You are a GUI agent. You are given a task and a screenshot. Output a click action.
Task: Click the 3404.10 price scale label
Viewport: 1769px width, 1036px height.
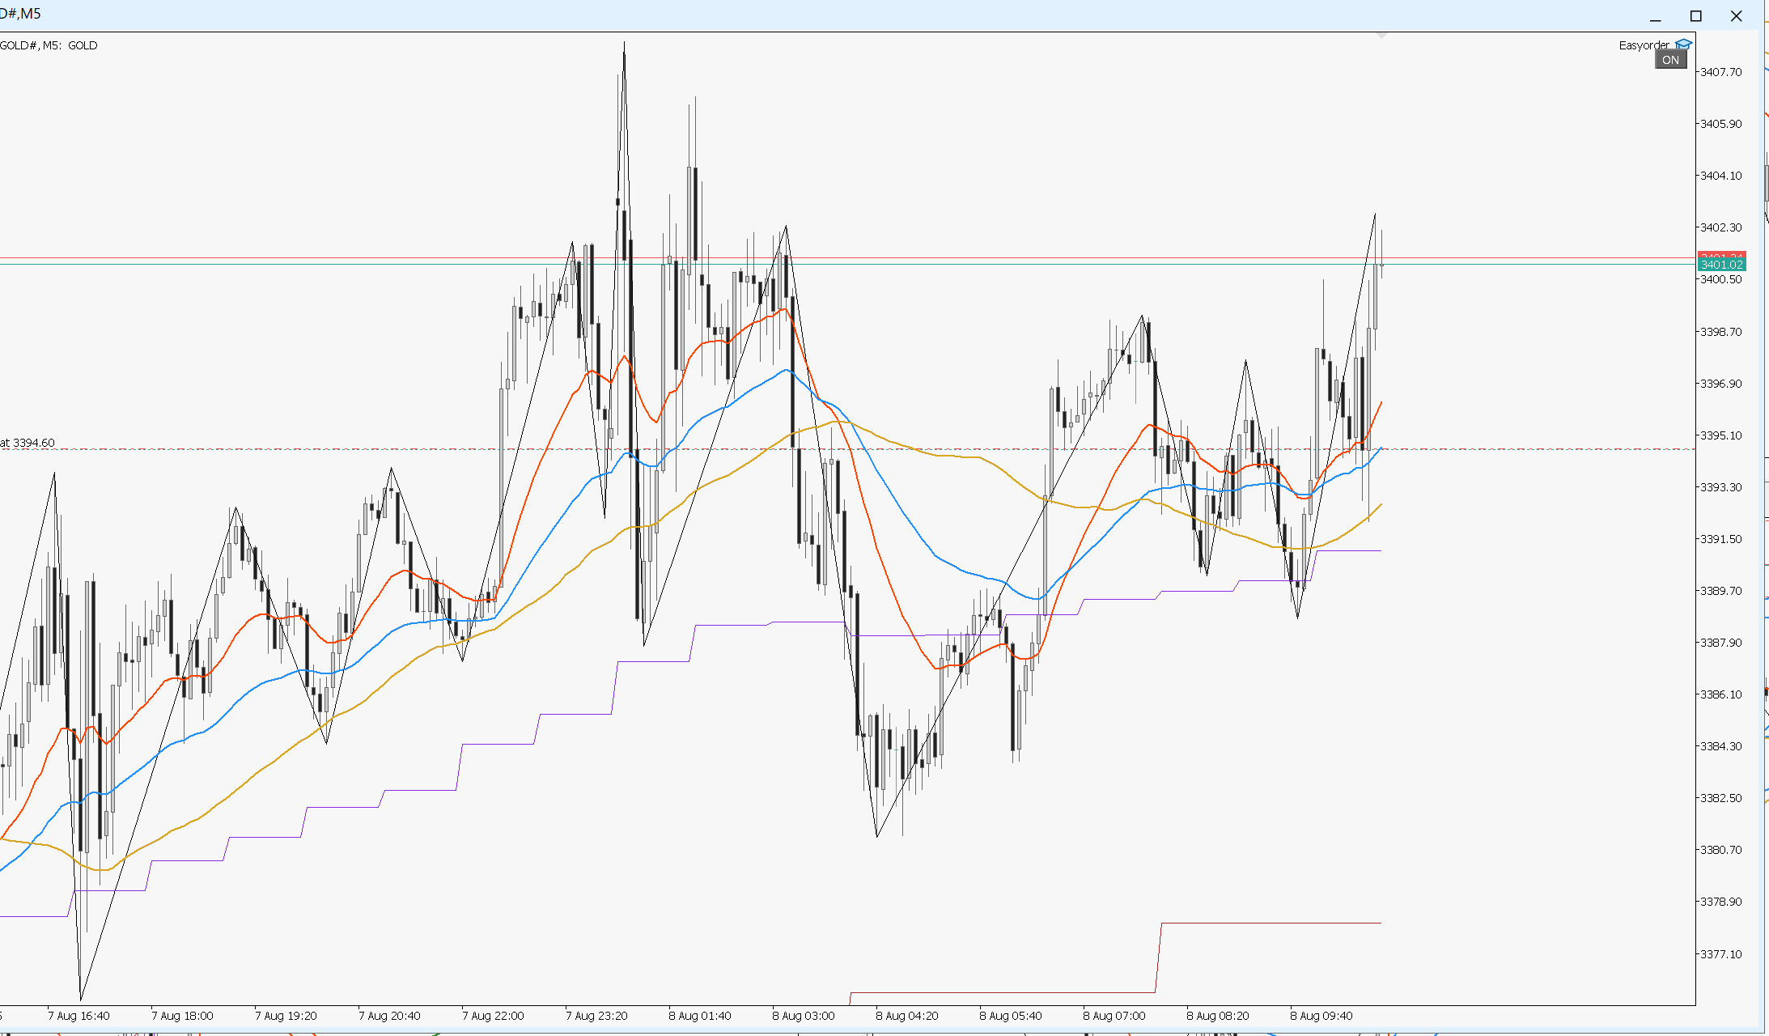click(1721, 176)
